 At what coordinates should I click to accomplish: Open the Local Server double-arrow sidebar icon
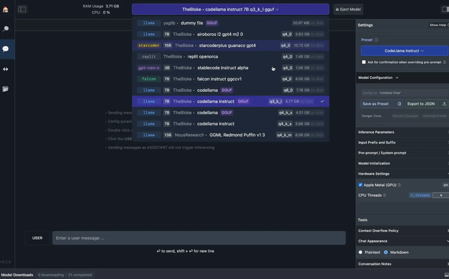click(x=5, y=69)
